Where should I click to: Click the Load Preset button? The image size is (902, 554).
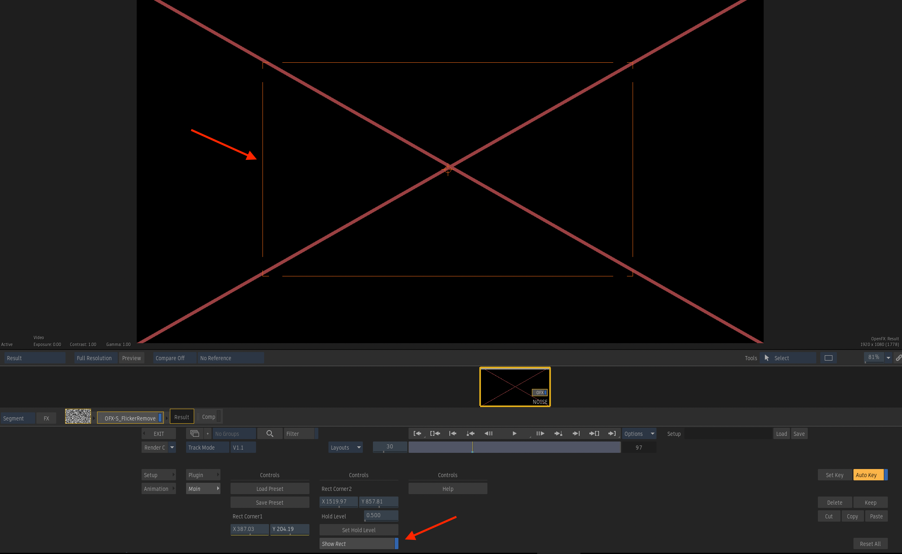click(270, 489)
